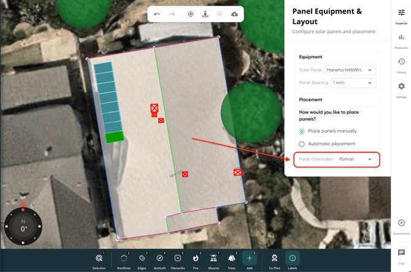Click the undo arrow
The image size is (411, 272).
click(x=157, y=14)
